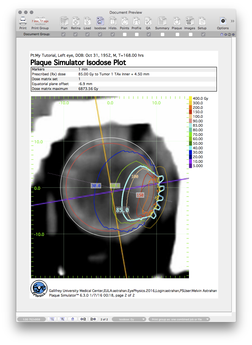Click the page icon in Document Group row
The width and height of the screenshot is (252, 345).
229,34
